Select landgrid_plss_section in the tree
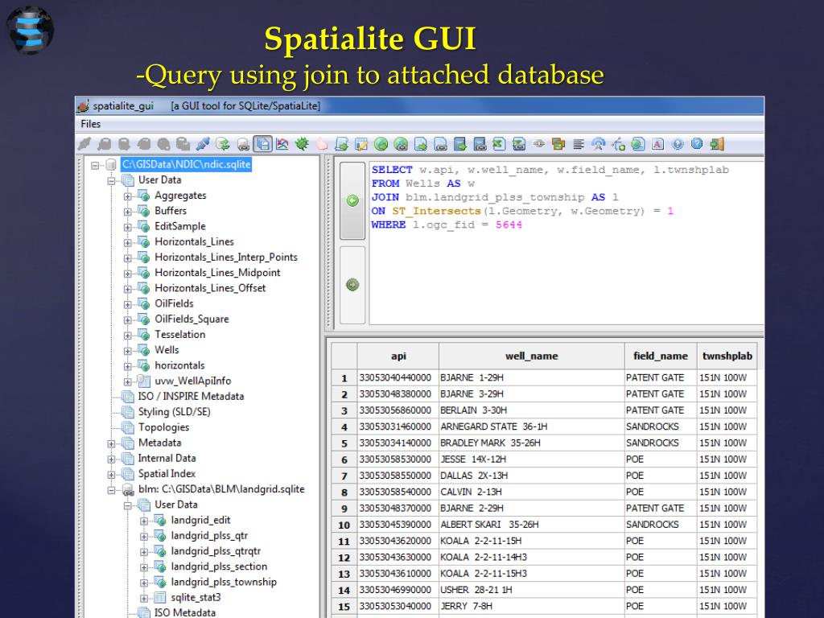The image size is (824, 618). tap(219, 566)
